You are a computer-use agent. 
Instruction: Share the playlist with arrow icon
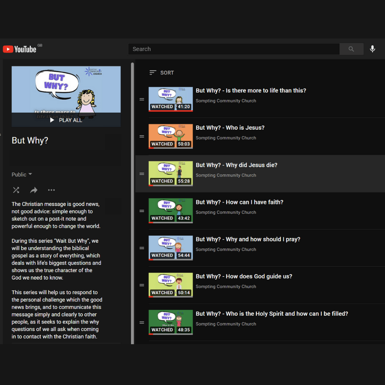click(34, 190)
